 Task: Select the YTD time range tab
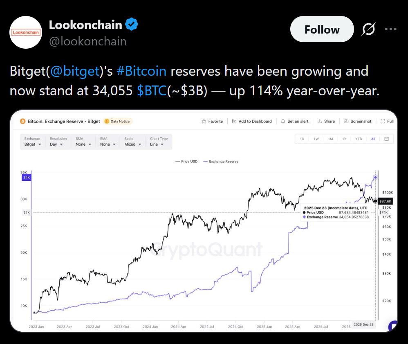click(x=359, y=139)
